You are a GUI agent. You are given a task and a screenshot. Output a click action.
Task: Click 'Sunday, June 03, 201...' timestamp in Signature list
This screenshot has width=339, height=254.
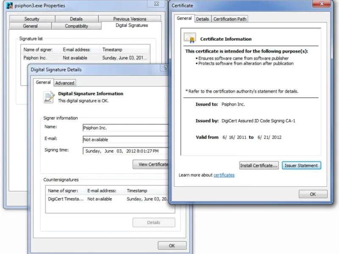(125, 58)
